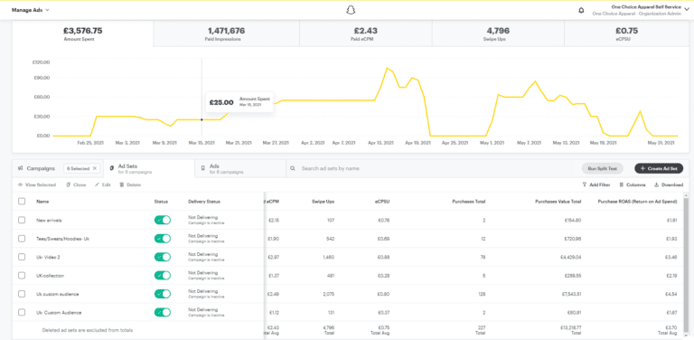Click the Delete trash action
The image size is (694, 340).
130,184
